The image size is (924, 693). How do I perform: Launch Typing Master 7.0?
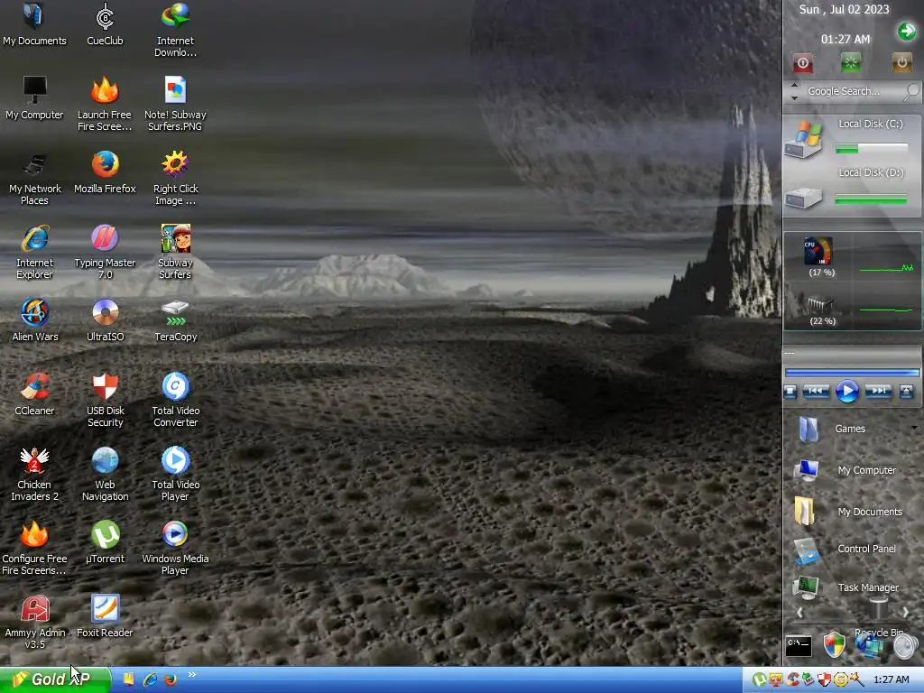[105, 253]
